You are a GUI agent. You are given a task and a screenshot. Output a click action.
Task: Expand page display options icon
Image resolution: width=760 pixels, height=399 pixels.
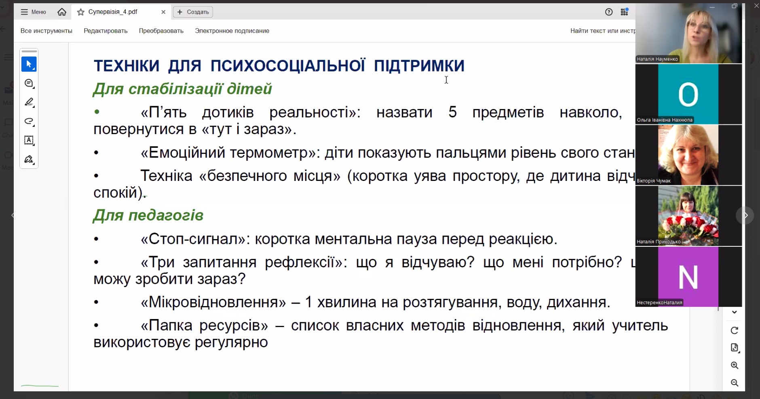(x=735, y=348)
